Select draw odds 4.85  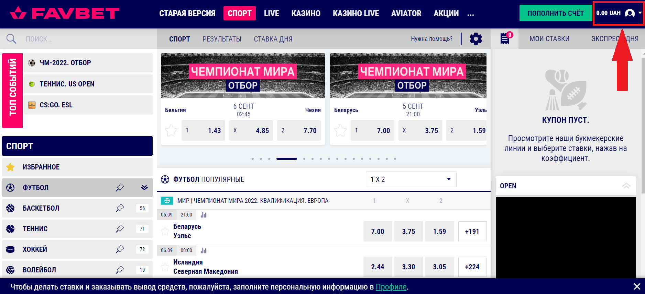point(251,130)
